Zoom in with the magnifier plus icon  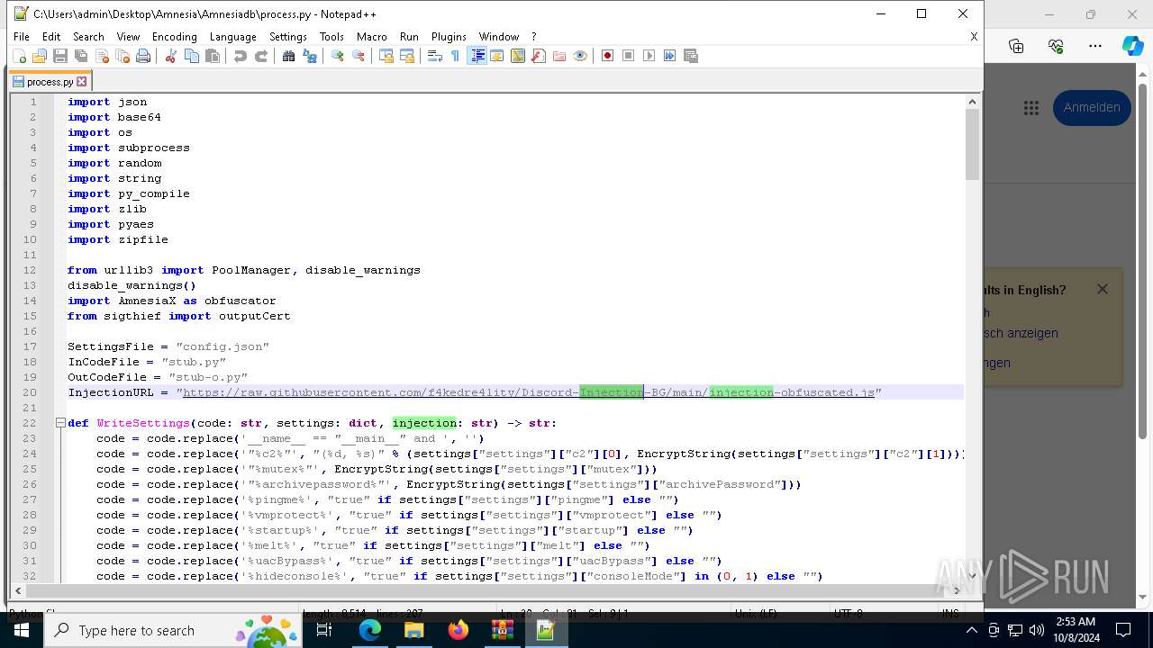tap(338, 56)
